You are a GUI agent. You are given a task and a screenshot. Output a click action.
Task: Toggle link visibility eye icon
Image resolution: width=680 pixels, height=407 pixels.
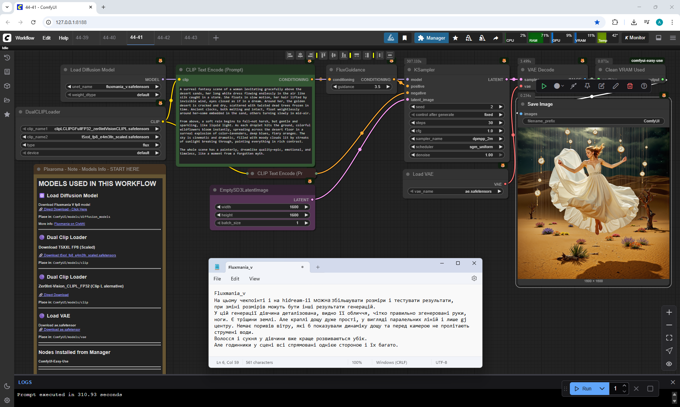click(x=669, y=364)
